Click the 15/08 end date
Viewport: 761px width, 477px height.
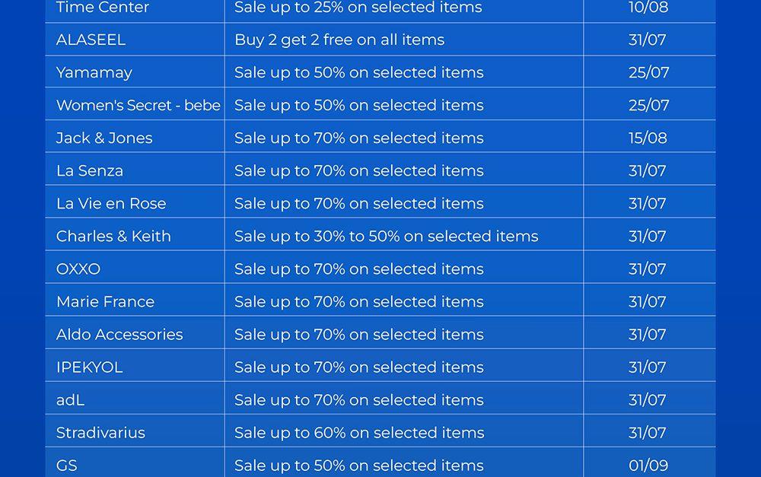coord(648,138)
